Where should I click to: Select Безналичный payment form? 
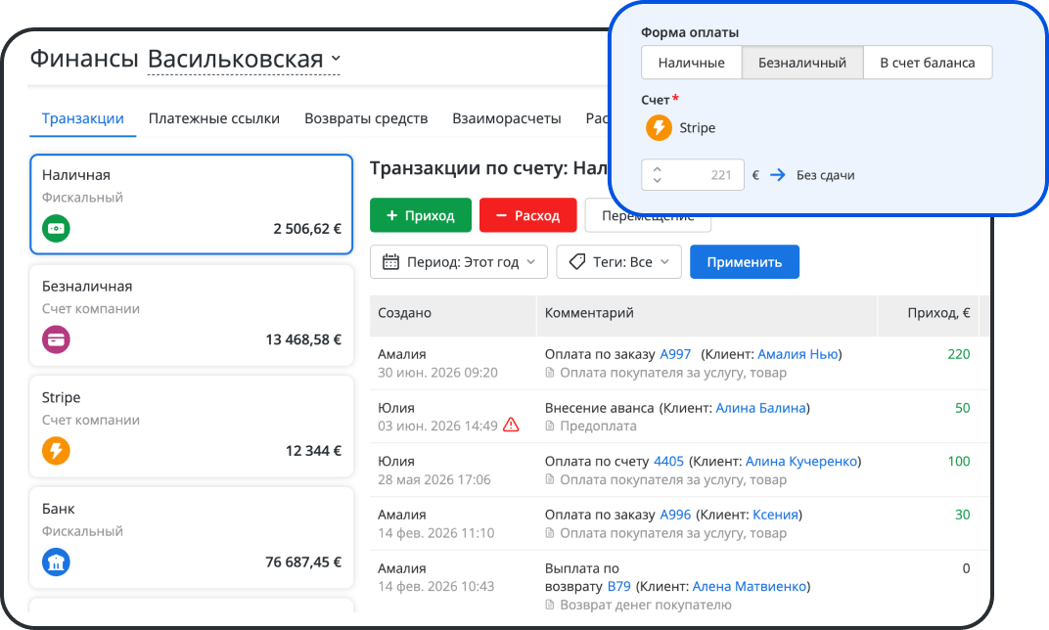802,63
